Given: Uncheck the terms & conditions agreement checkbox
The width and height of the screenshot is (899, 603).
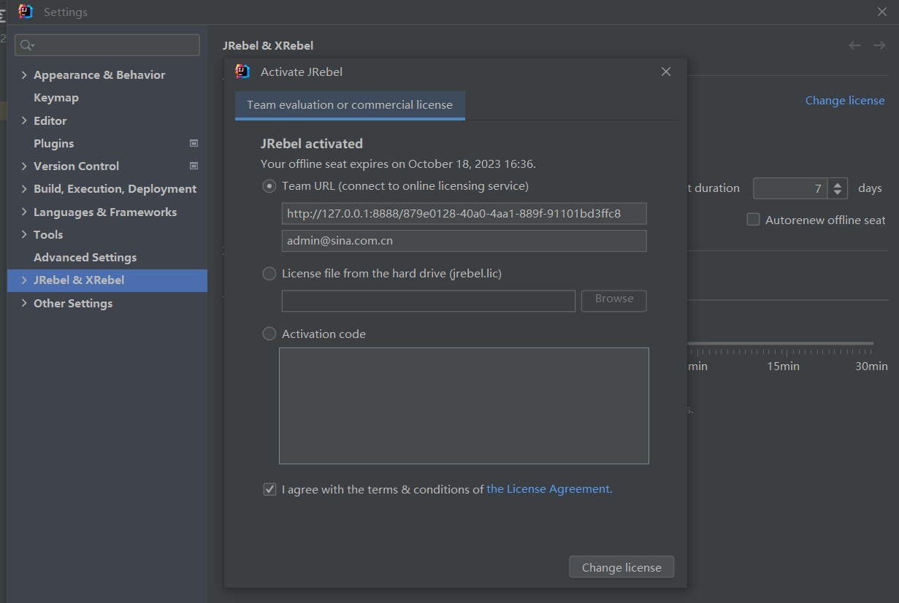Looking at the screenshot, I should click(x=269, y=489).
